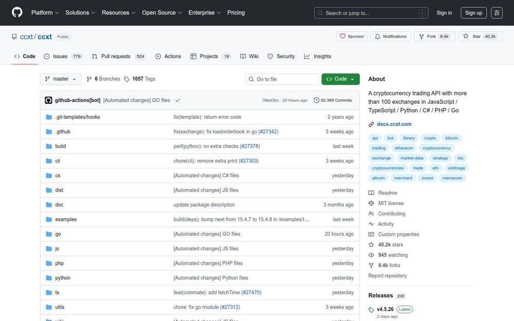View the 6 Branches list
Image resolution: width=514 pixels, height=321 pixels.
(x=103, y=79)
